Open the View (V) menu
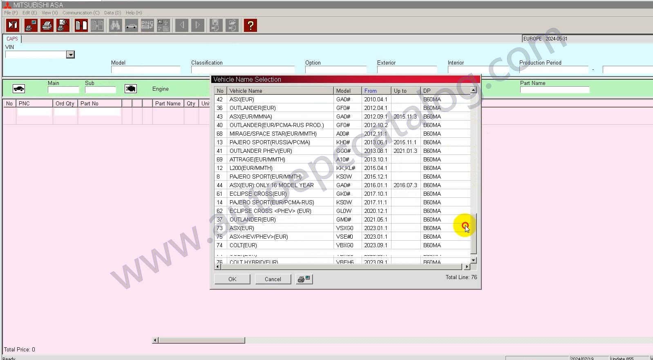 [49, 13]
